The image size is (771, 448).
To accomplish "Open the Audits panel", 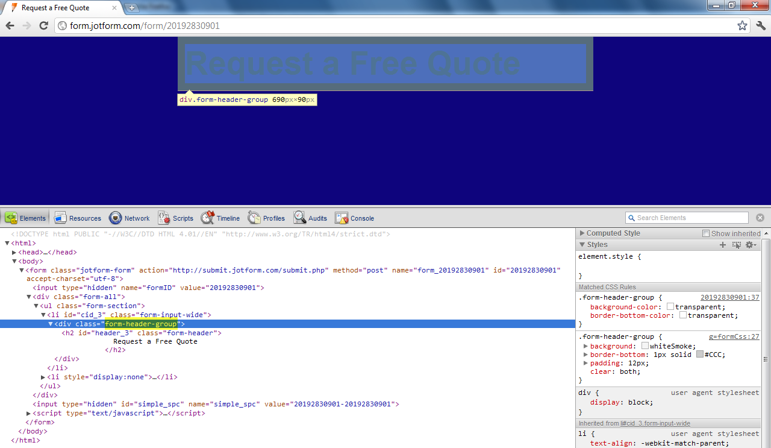I will [x=310, y=218].
